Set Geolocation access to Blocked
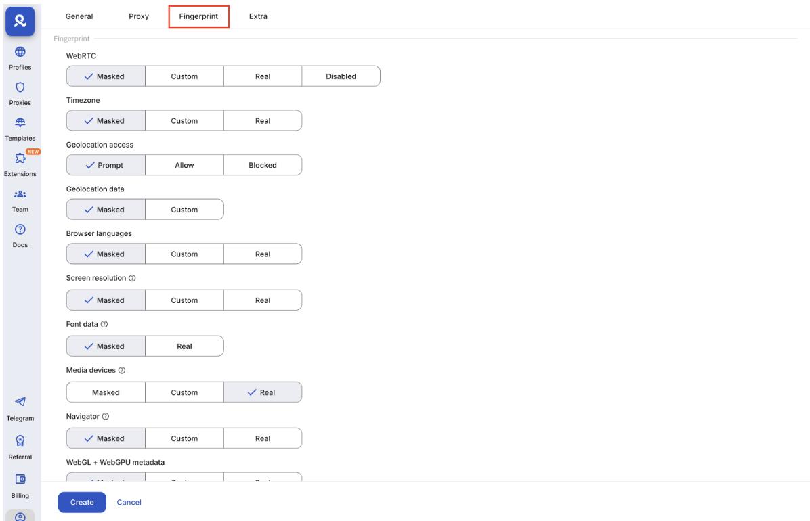The height and width of the screenshot is (521, 810). [x=262, y=165]
